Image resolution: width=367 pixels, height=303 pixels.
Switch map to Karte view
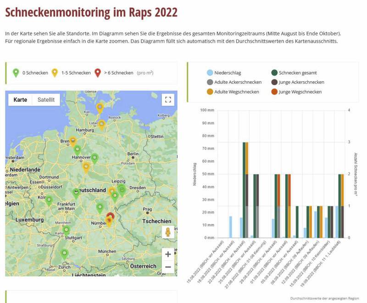pos(20,100)
